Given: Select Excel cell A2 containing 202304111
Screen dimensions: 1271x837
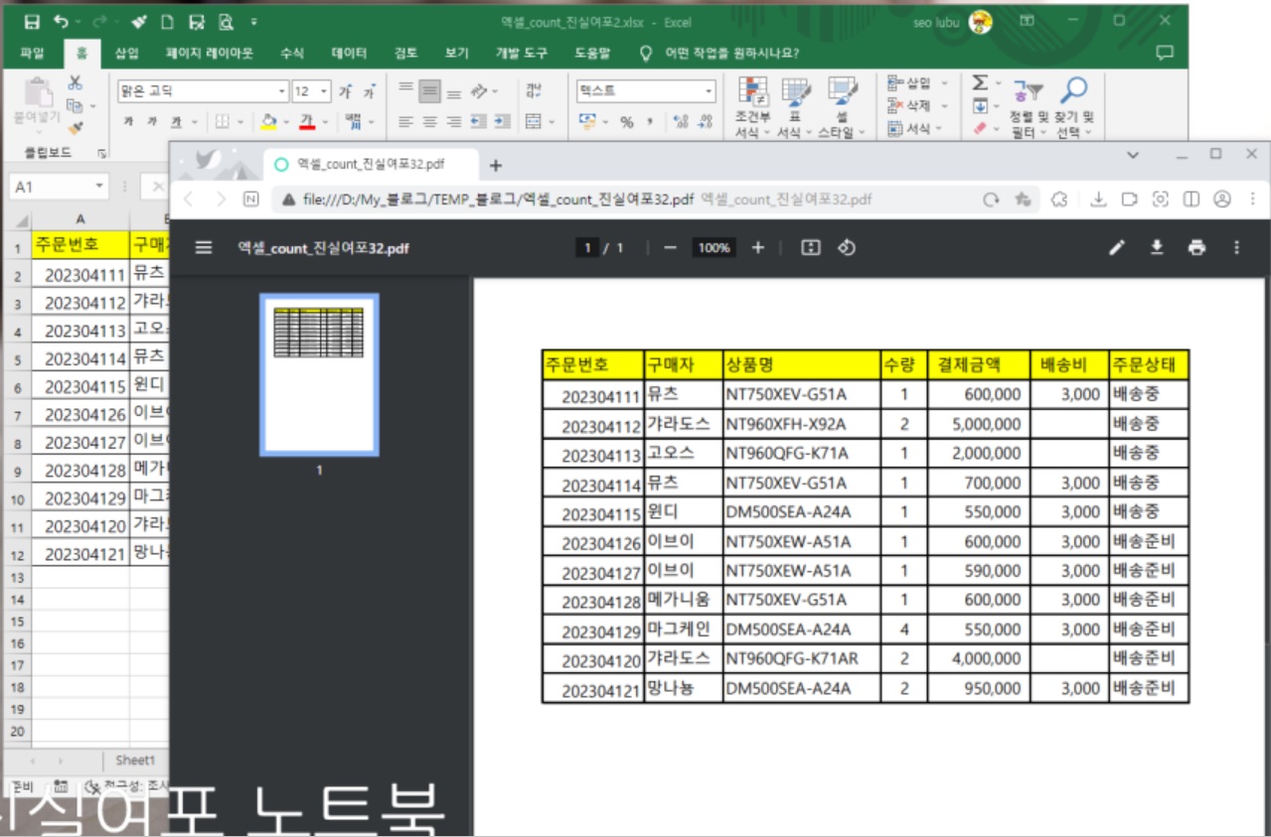Looking at the screenshot, I should [x=80, y=273].
